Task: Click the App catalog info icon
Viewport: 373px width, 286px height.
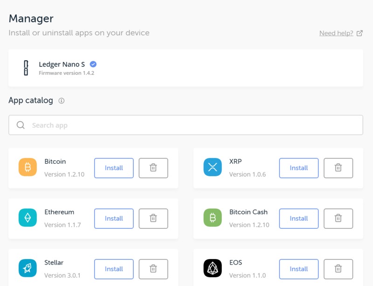Action: (x=62, y=100)
